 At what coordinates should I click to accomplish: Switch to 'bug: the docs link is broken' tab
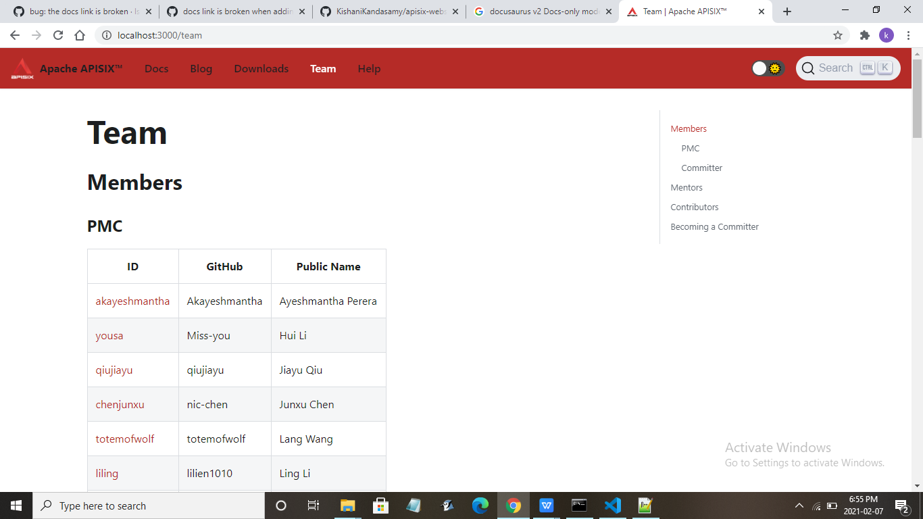point(82,11)
